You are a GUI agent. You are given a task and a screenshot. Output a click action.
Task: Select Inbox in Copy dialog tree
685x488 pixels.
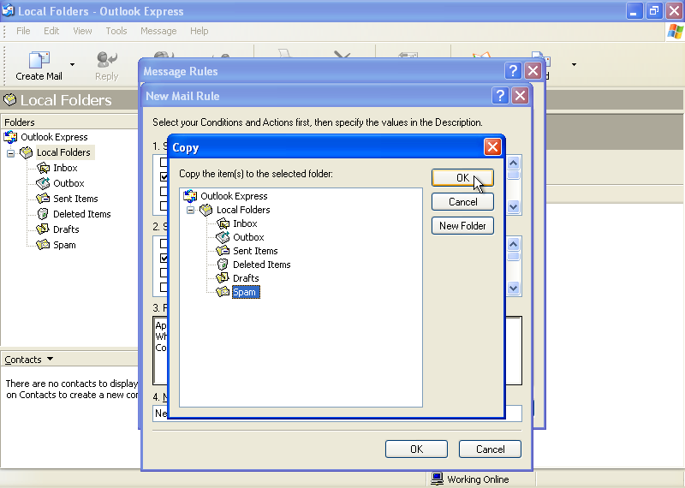(x=245, y=223)
